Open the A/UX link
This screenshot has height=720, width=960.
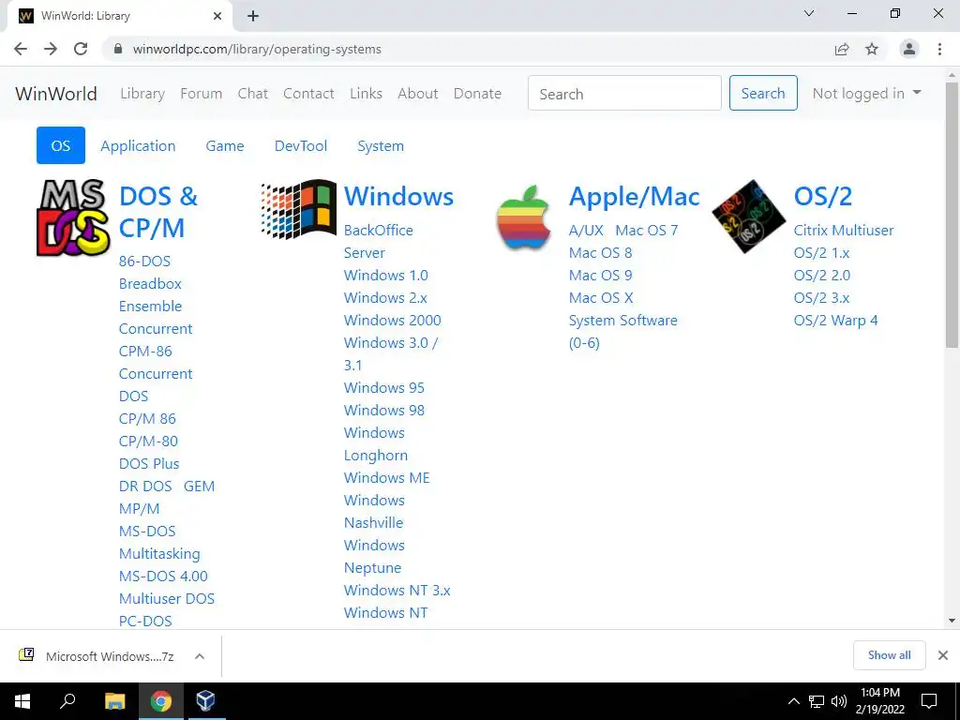coord(586,231)
